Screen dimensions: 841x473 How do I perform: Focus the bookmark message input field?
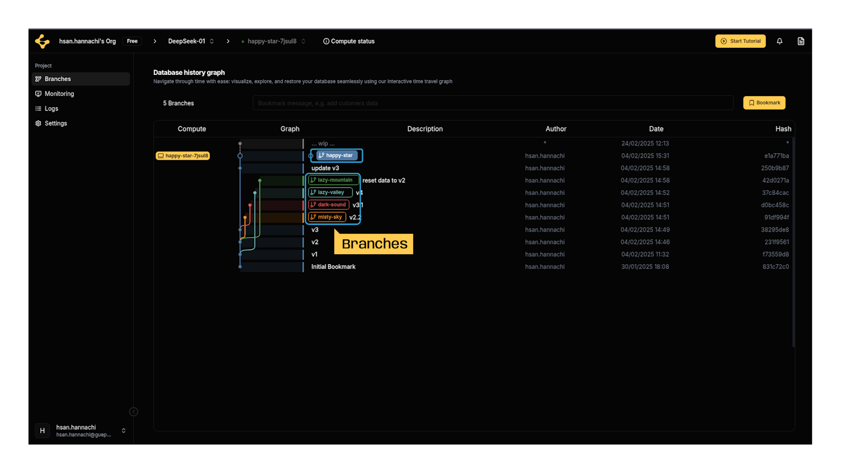493,103
